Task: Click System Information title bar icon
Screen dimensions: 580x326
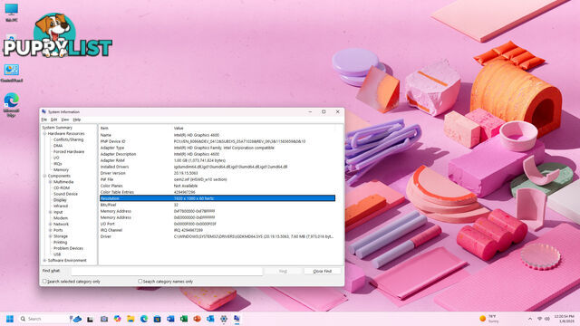Action: pyautogui.click(x=44, y=111)
